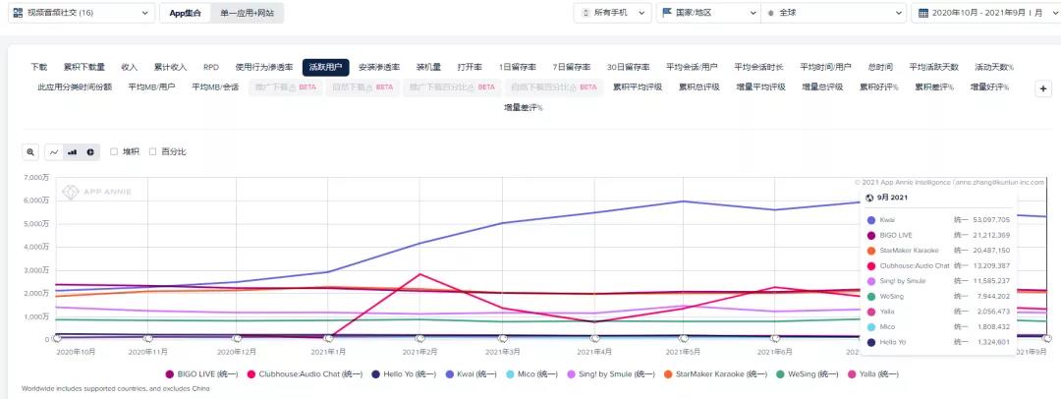Click the phone icon beside 所有手机
Screen dimensions: 1061x399
586,13
